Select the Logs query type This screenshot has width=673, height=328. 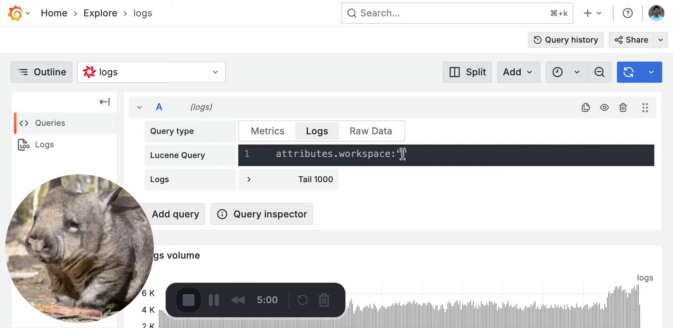[317, 131]
